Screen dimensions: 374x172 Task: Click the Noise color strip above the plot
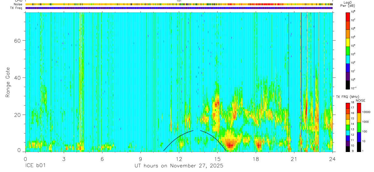tap(179, 4)
